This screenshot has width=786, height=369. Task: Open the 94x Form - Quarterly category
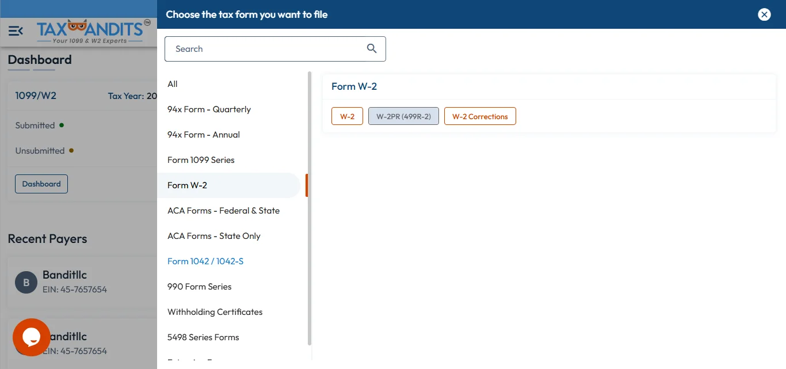(209, 109)
